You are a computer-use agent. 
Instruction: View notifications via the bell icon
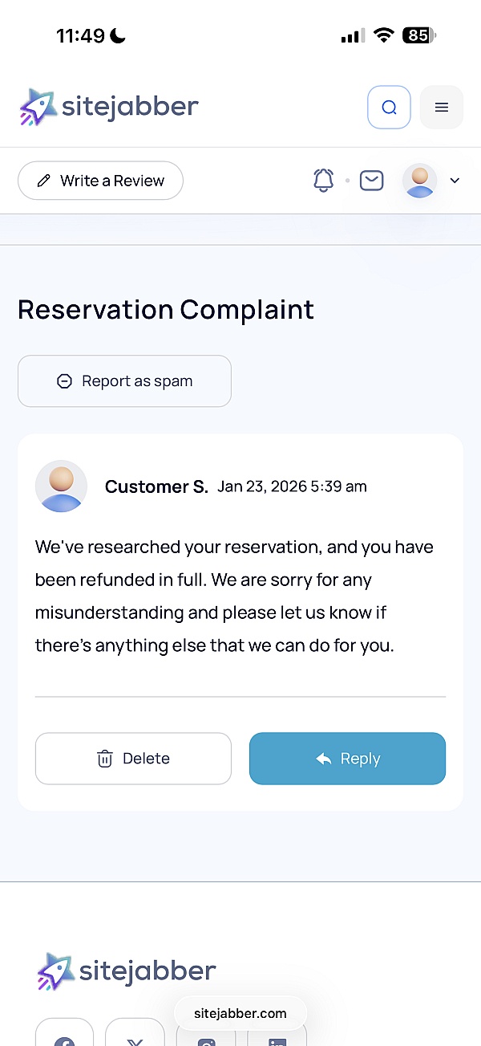(323, 181)
